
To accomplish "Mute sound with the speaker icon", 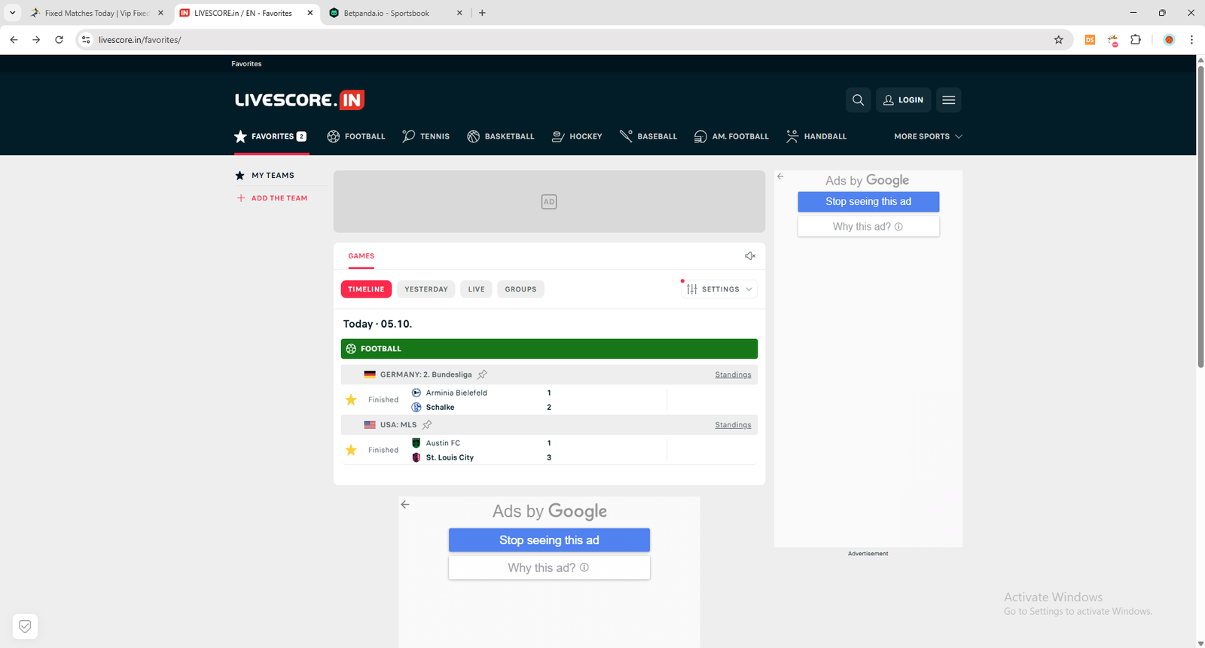I will [750, 256].
